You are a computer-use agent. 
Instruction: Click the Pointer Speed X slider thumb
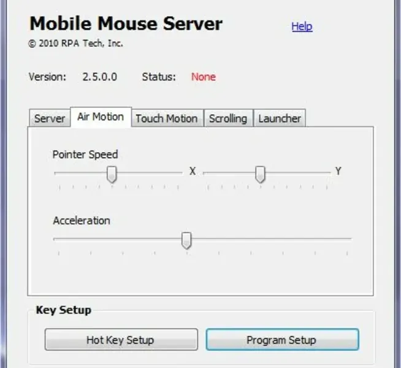[112, 175]
